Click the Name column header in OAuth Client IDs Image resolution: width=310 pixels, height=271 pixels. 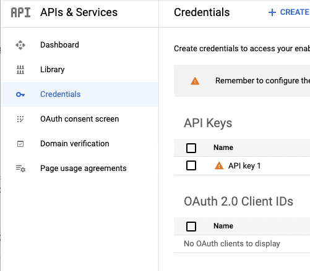pos(223,226)
